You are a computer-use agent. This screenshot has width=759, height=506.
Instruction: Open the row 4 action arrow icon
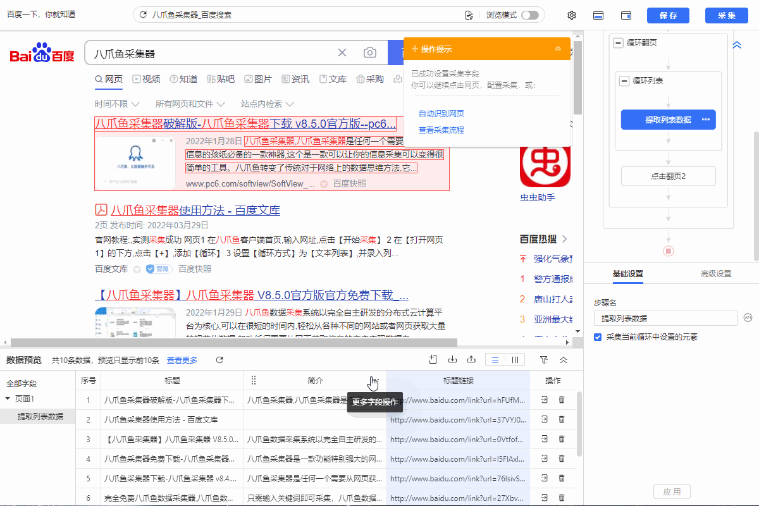coord(544,459)
